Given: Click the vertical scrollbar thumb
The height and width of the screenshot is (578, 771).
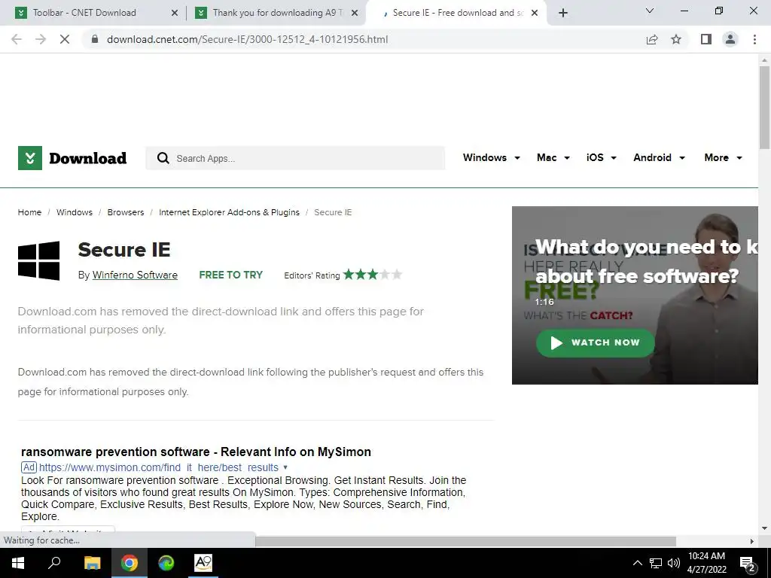Looking at the screenshot, I should pyautogui.click(x=764, y=107).
